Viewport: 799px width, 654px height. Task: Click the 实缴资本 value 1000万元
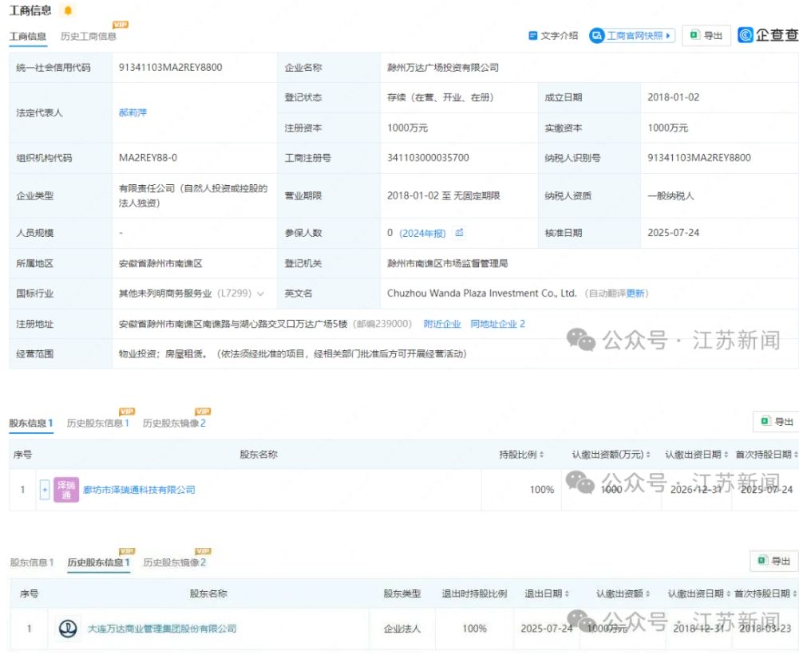667,128
